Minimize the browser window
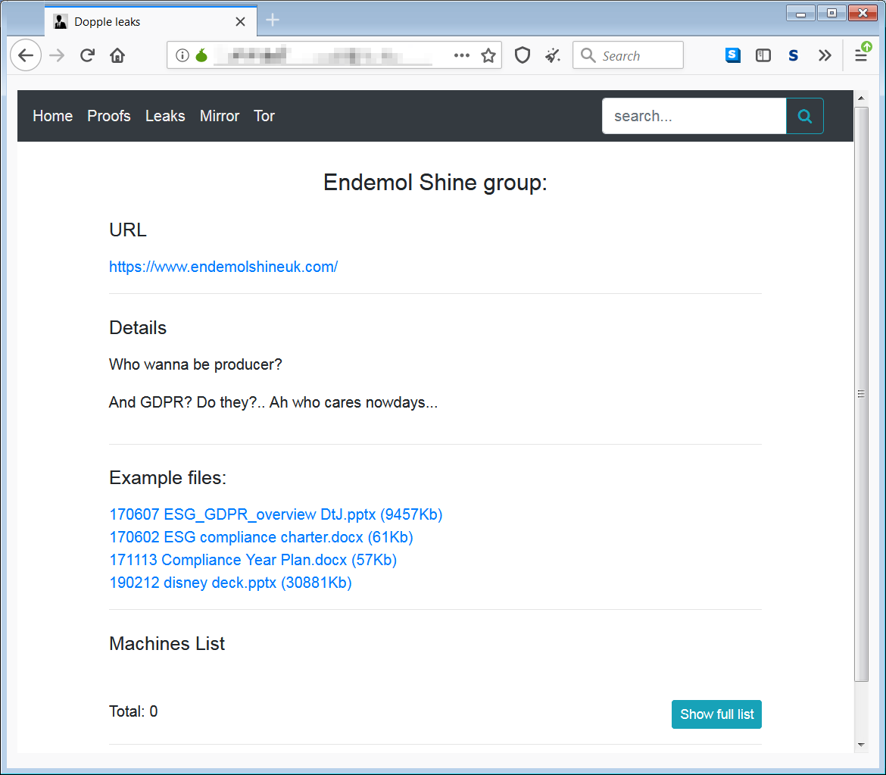This screenshot has width=886, height=775. 800,13
